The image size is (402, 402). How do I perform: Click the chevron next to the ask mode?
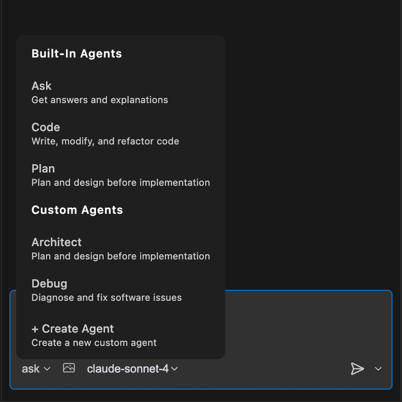coord(47,369)
